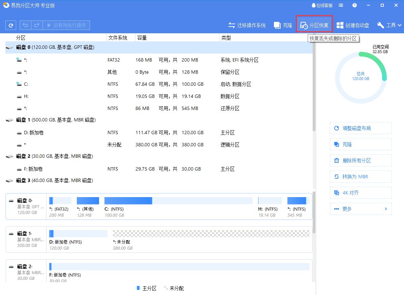Click the refresh icon in toolbar

pyautogui.click(x=11, y=25)
